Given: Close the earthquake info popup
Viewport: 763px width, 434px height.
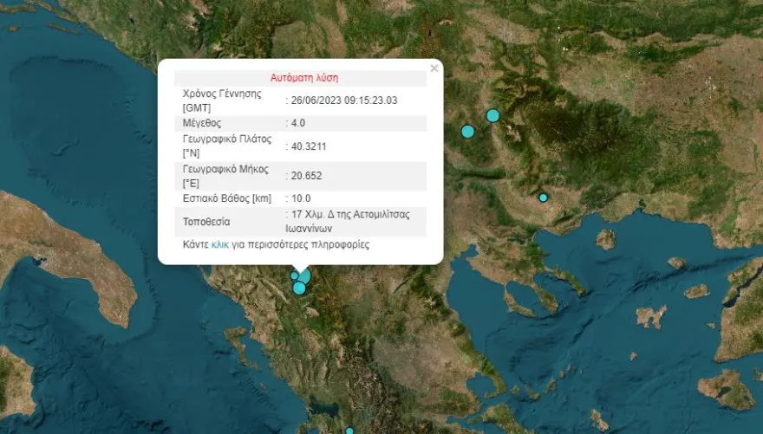Looking at the screenshot, I should tap(434, 68).
